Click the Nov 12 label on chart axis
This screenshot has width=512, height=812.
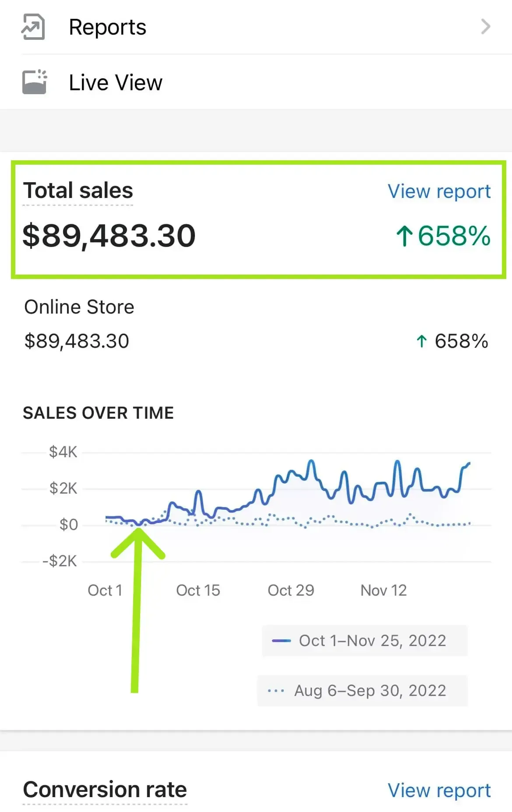click(x=384, y=590)
